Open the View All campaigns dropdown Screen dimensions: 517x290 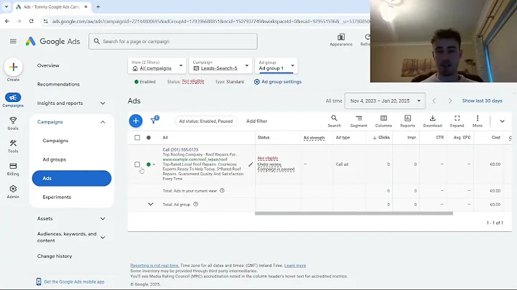(157, 65)
